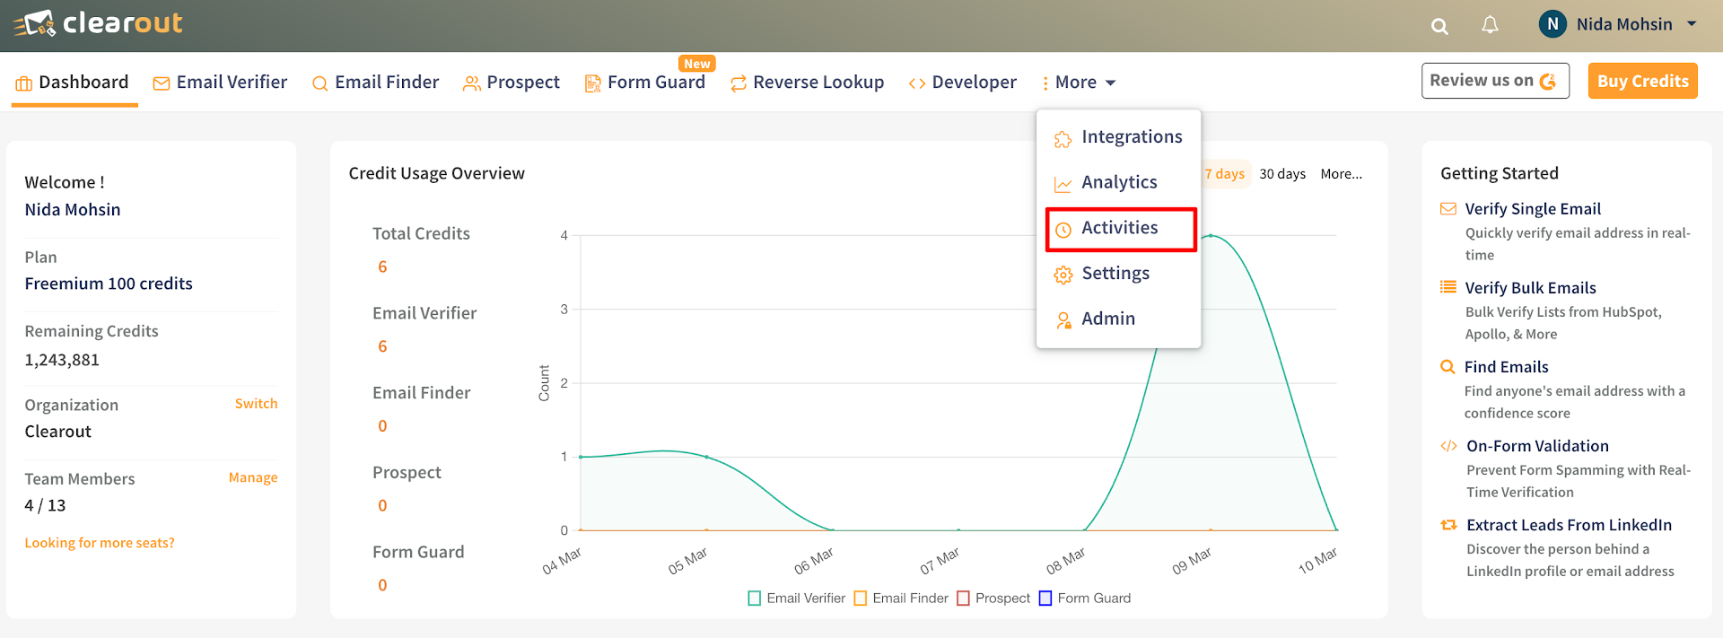The height and width of the screenshot is (638, 1723).
Task: Click Extract Leads LinkedIn icon
Action: tap(1448, 525)
